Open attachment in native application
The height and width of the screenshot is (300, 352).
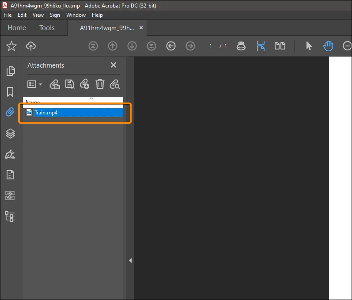(x=55, y=84)
